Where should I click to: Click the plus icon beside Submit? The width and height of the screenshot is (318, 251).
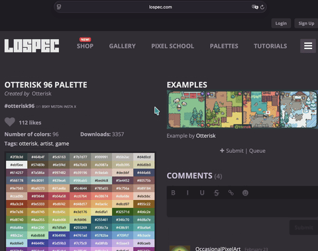(222, 150)
